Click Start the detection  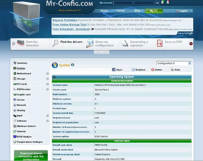click(x=33, y=44)
